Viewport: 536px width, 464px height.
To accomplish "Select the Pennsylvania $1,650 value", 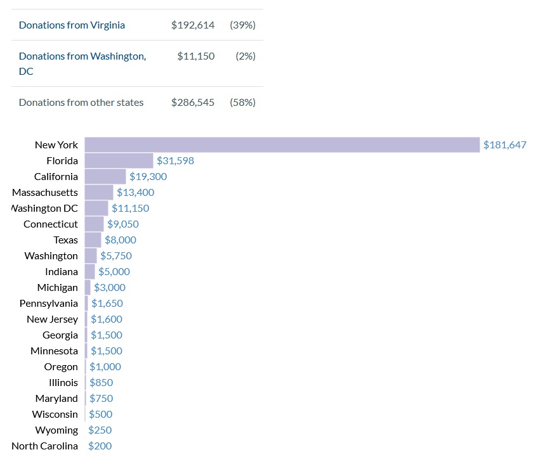I will [107, 304].
